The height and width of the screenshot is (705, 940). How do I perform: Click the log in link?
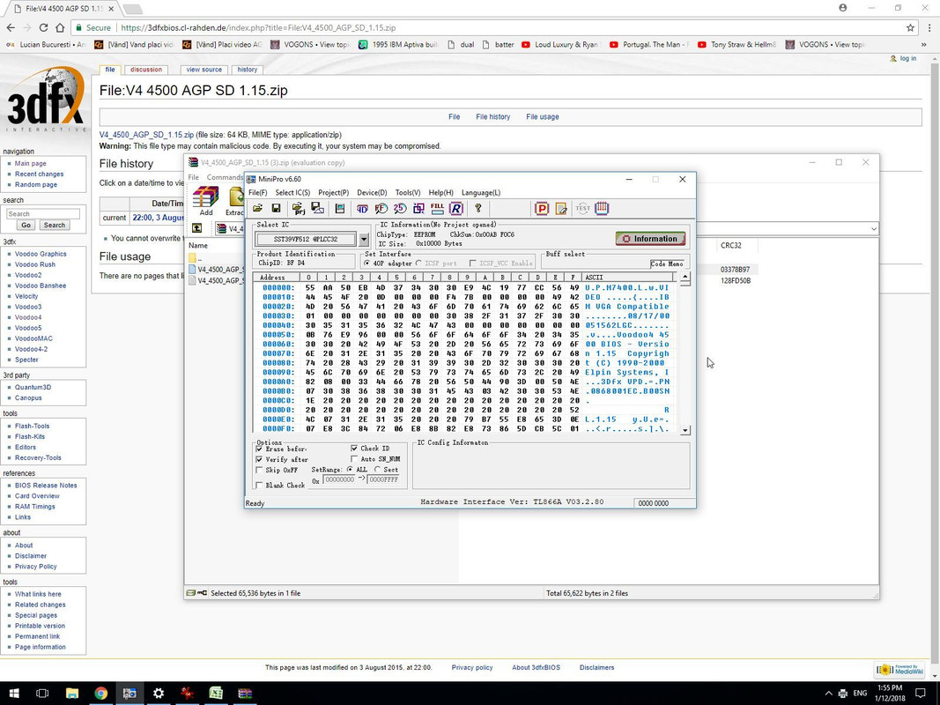(907, 58)
